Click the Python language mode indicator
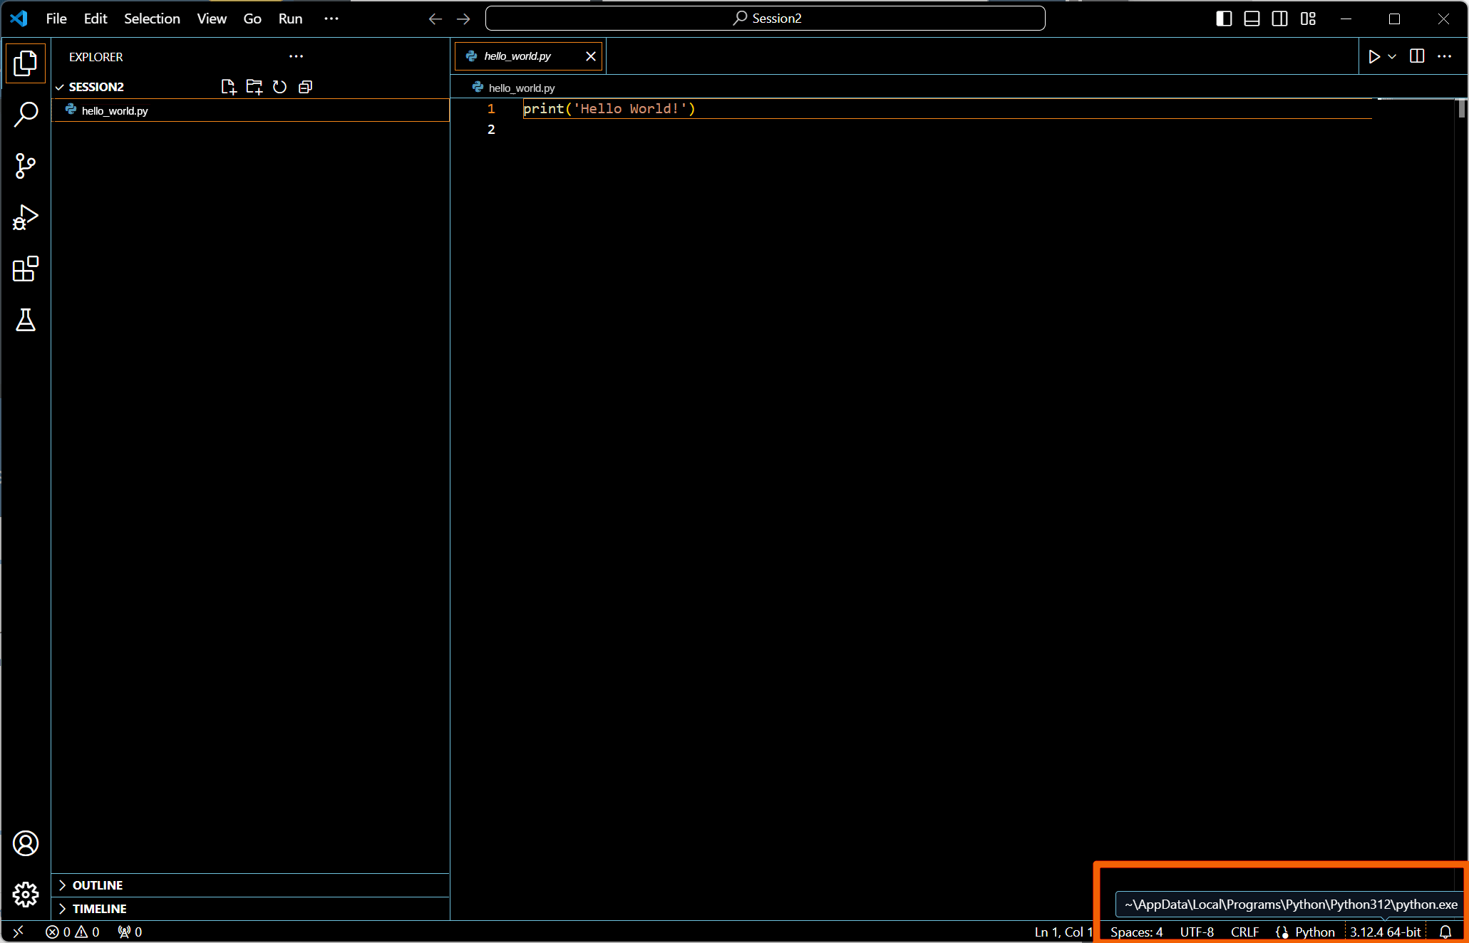 coord(1314,932)
